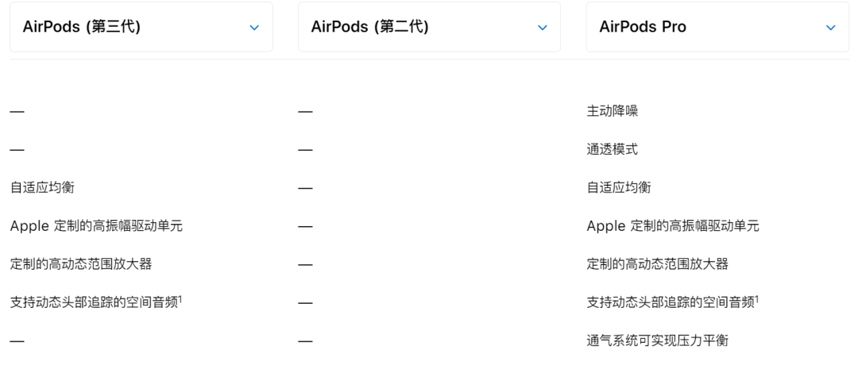
Task: Click 支持动态头部追踪的空间音频 under AirPods (第三代)
Action: (94, 303)
